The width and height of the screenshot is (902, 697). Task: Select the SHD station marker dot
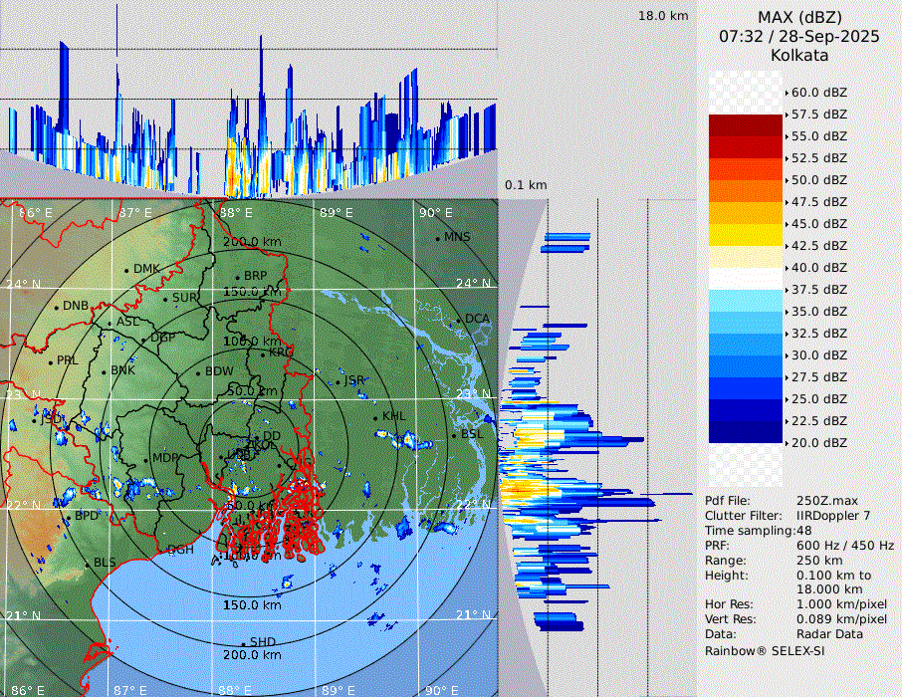click(x=243, y=643)
